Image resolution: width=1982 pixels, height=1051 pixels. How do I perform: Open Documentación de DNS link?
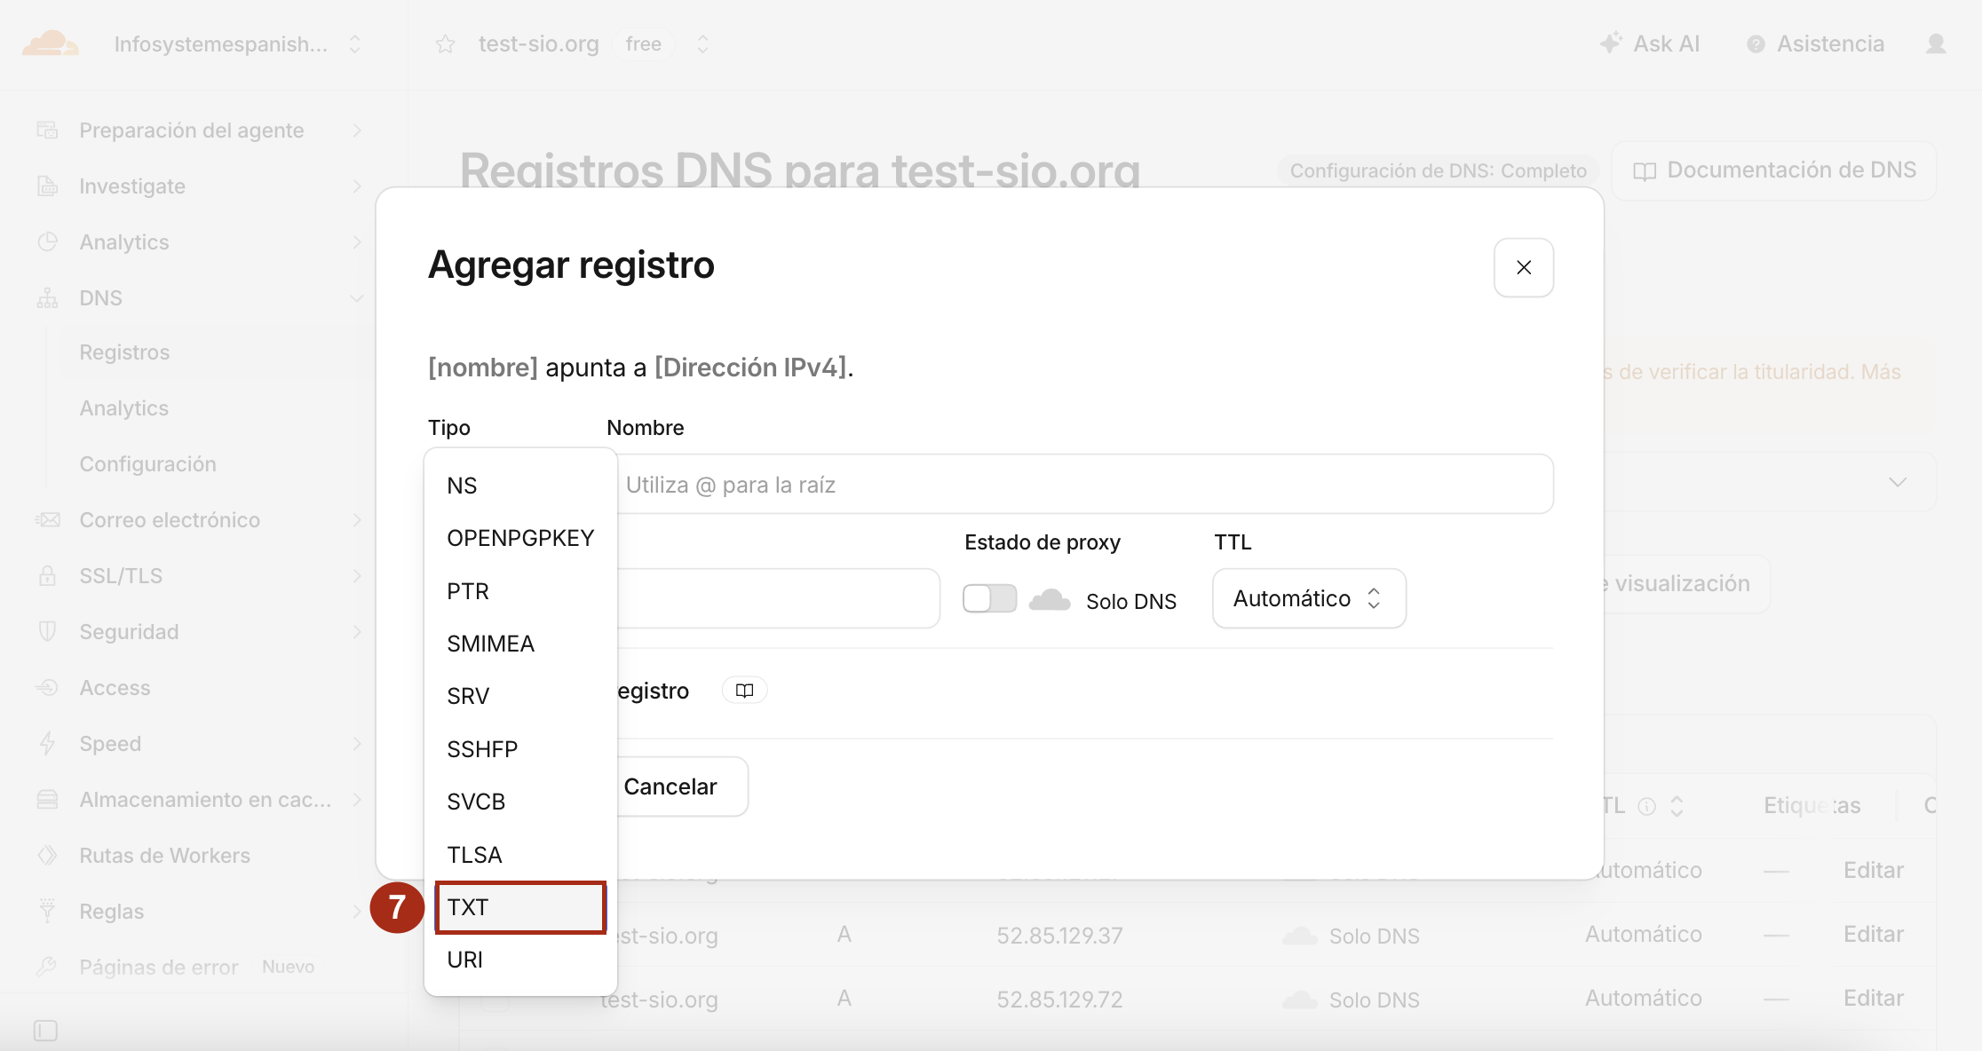[x=1774, y=170]
